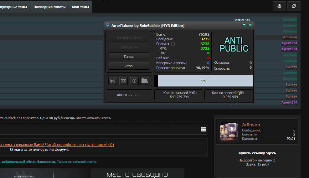Switch to the Последние ответы tab
Image resolution: width=309 pixels, height=178 pixels.
49,7
